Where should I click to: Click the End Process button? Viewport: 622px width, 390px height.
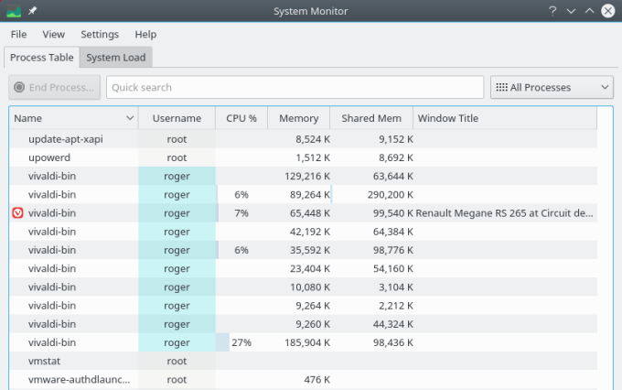pos(54,87)
